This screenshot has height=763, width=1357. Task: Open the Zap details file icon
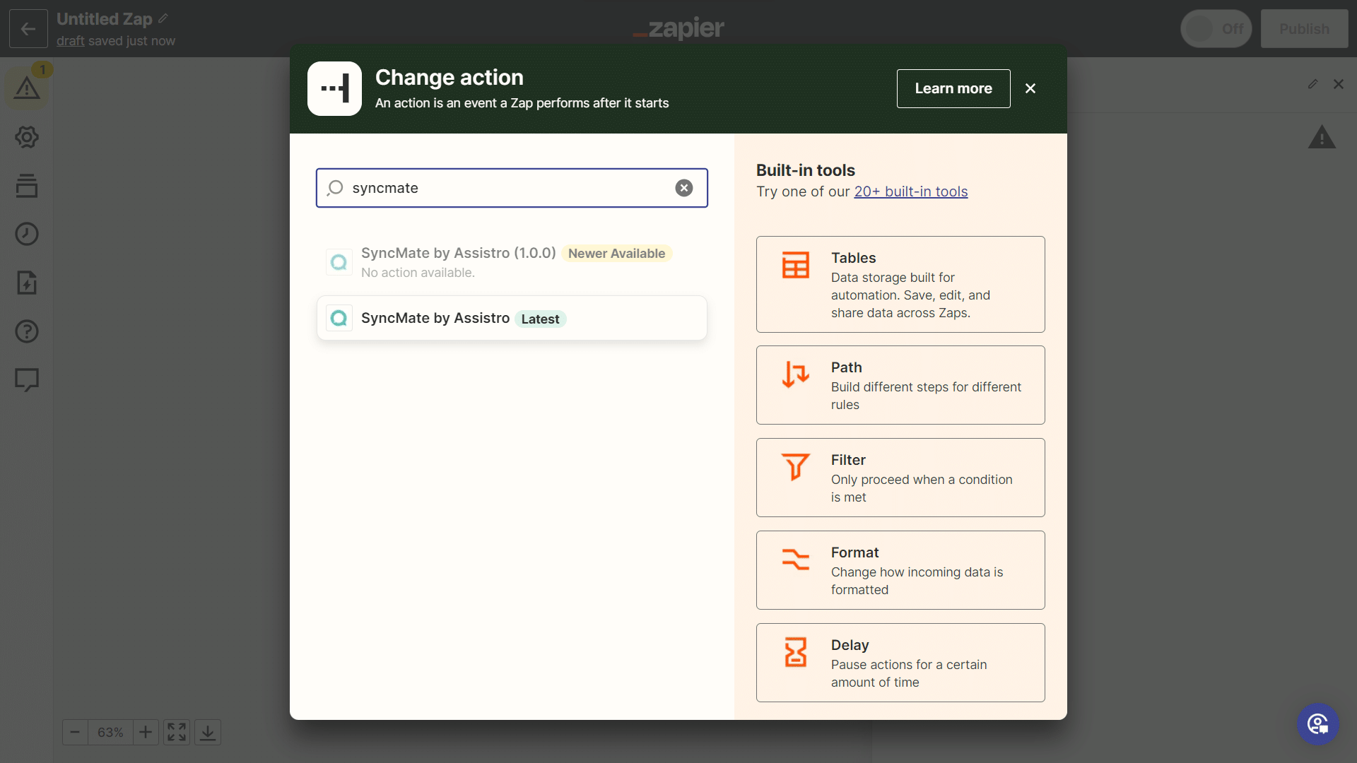click(x=27, y=283)
